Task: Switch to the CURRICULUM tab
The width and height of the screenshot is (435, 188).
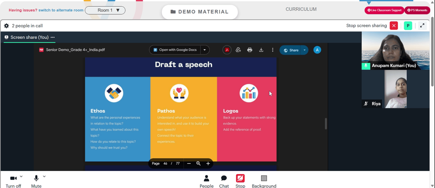Action: coord(301,9)
